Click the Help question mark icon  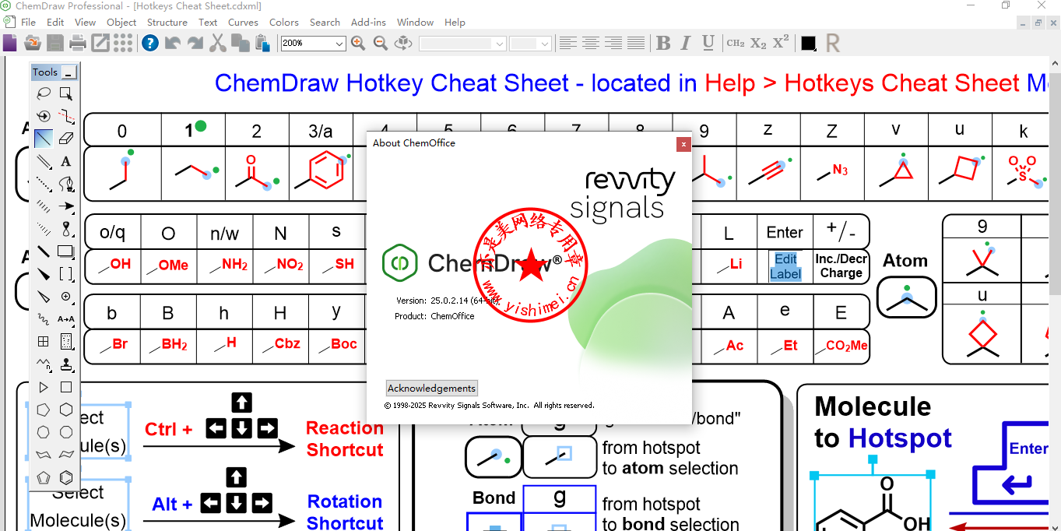(150, 44)
